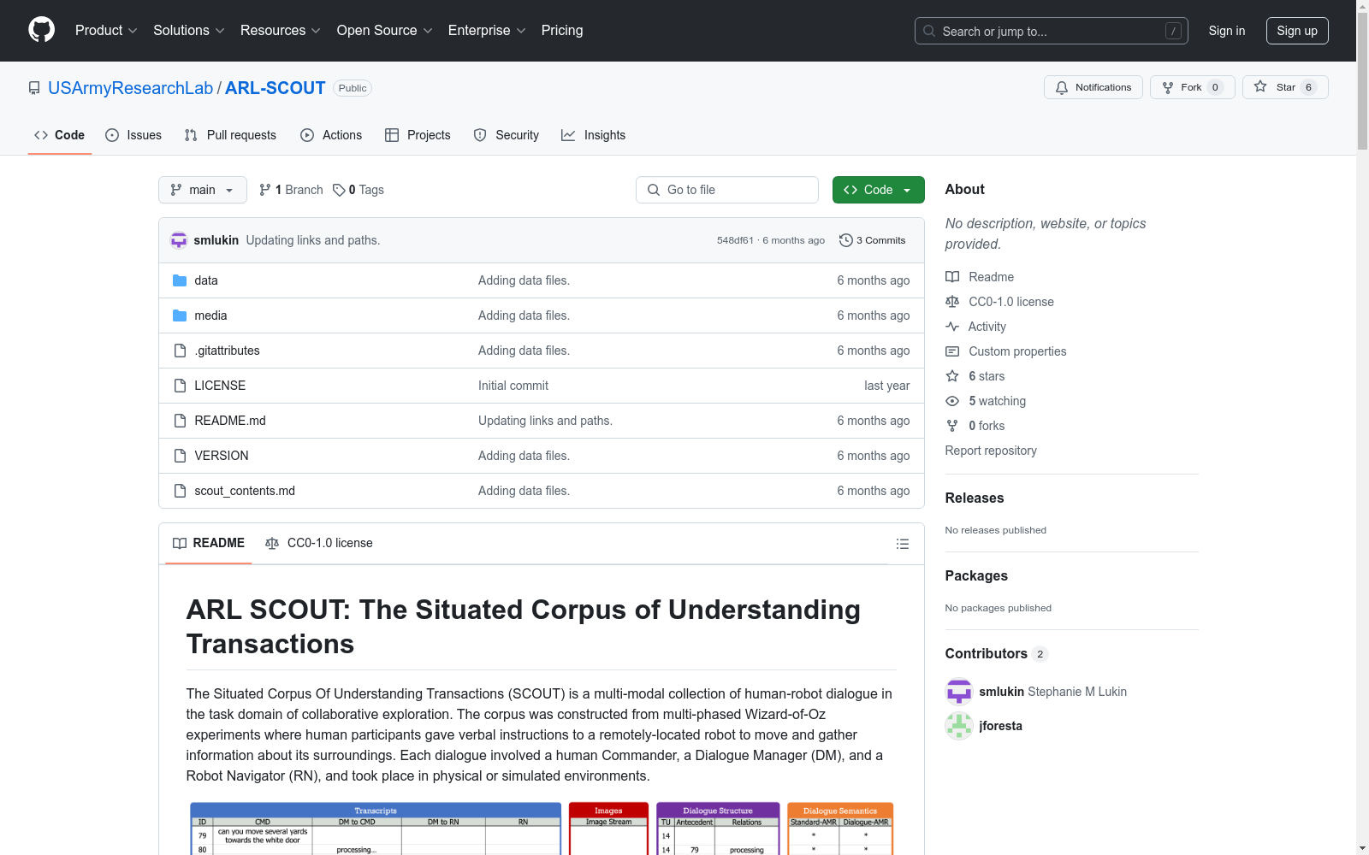Open the Pricing page
The width and height of the screenshot is (1369, 855).
tap(562, 30)
